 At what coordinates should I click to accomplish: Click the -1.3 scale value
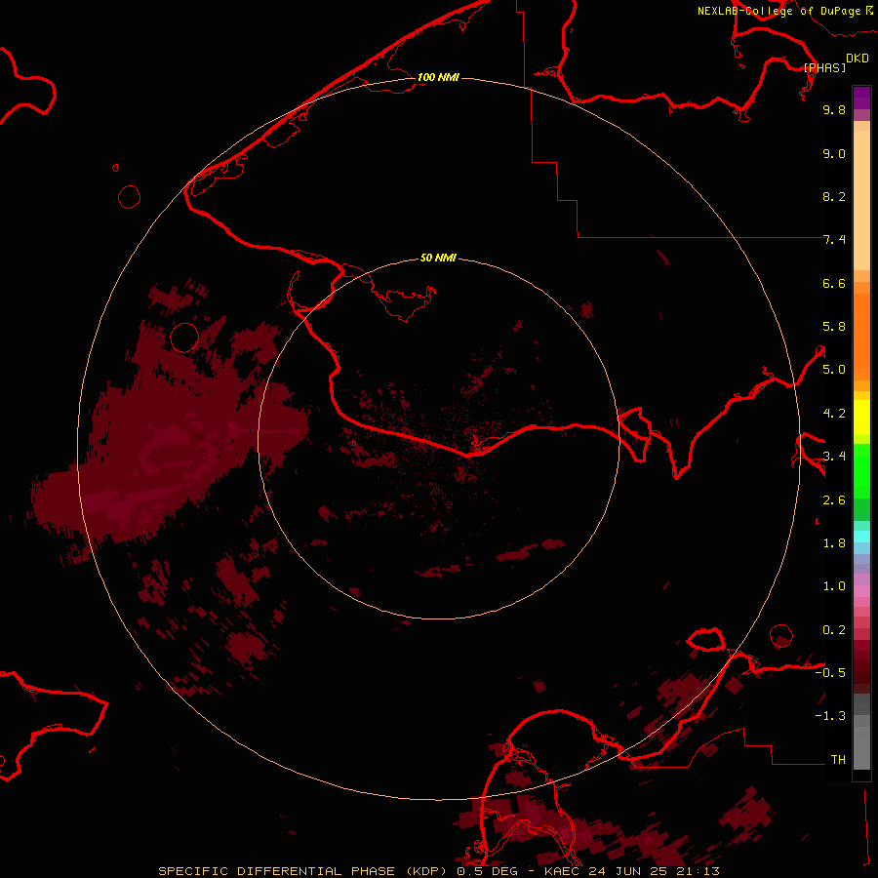[x=830, y=716]
